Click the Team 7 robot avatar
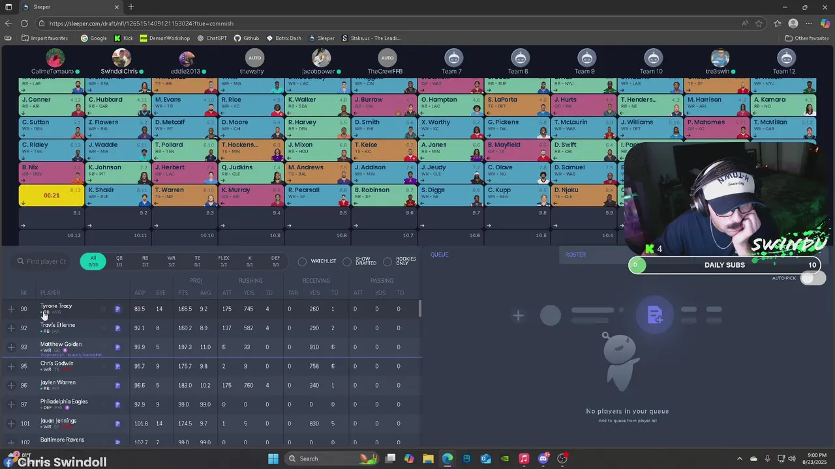 click(453, 57)
